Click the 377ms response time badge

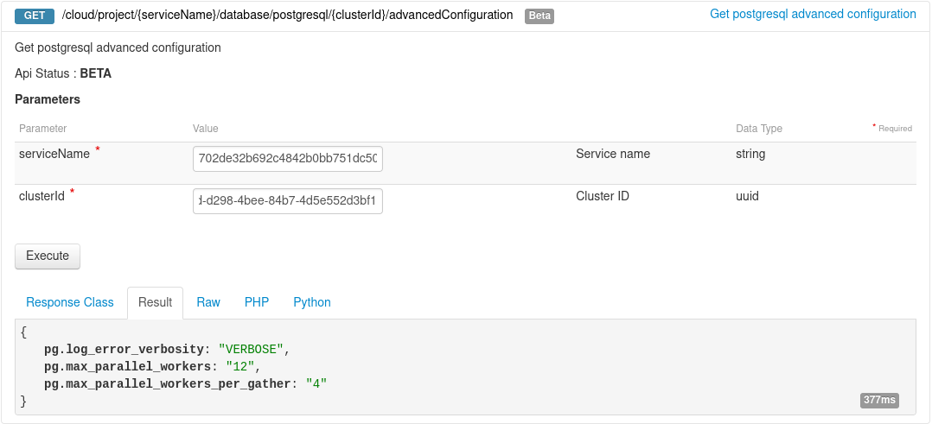click(879, 400)
